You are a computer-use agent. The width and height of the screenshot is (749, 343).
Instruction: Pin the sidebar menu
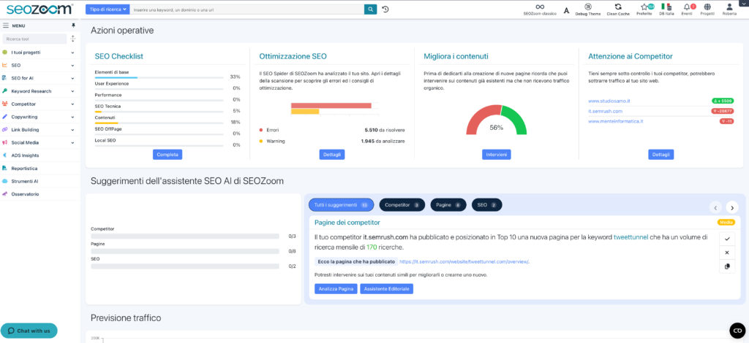pyautogui.click(x=72, y=26)
